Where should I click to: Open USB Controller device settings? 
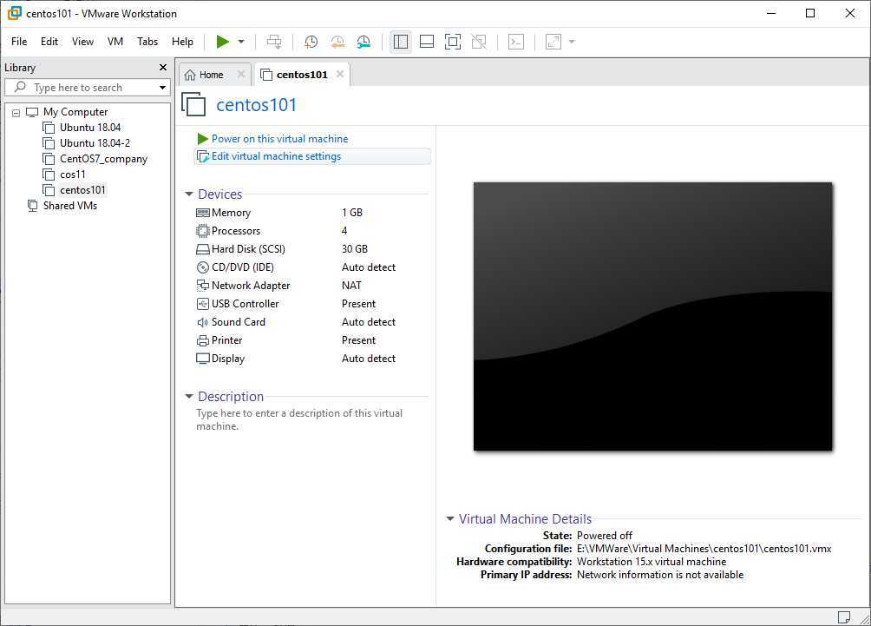click(245, 304)
